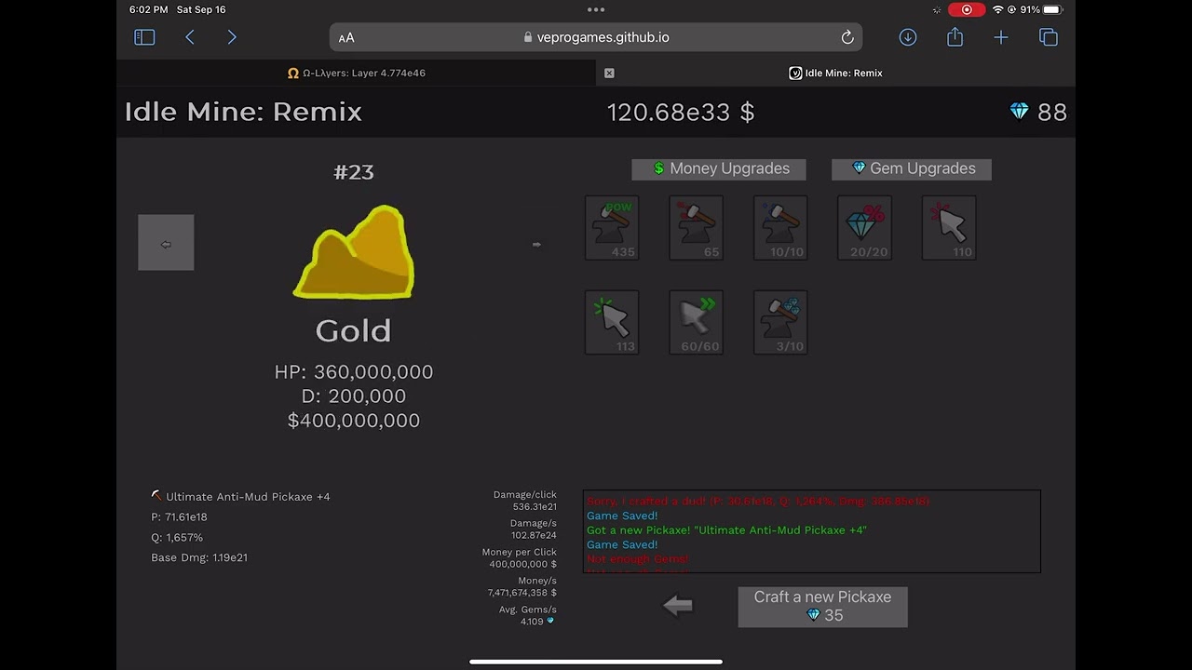
Task: Click the pickaxe name Ultimate Anti-Mud Pickaxe +4
Action: (248, 497)
